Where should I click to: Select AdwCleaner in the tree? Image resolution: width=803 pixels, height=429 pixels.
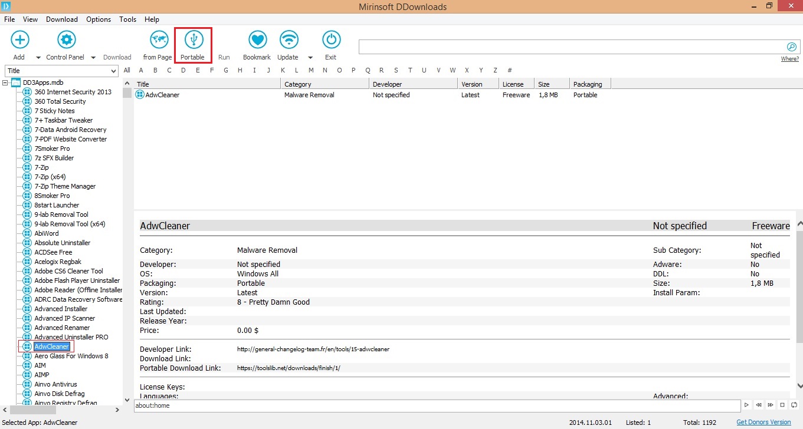pos(52,346)
